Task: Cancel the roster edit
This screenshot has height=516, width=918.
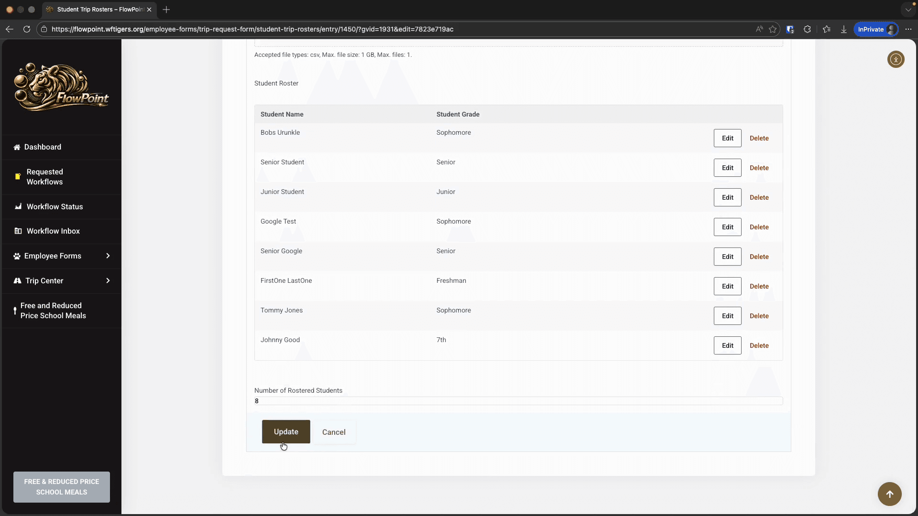Action: 334,432
